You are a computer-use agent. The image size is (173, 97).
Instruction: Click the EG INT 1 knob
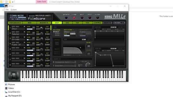(89, 46)
